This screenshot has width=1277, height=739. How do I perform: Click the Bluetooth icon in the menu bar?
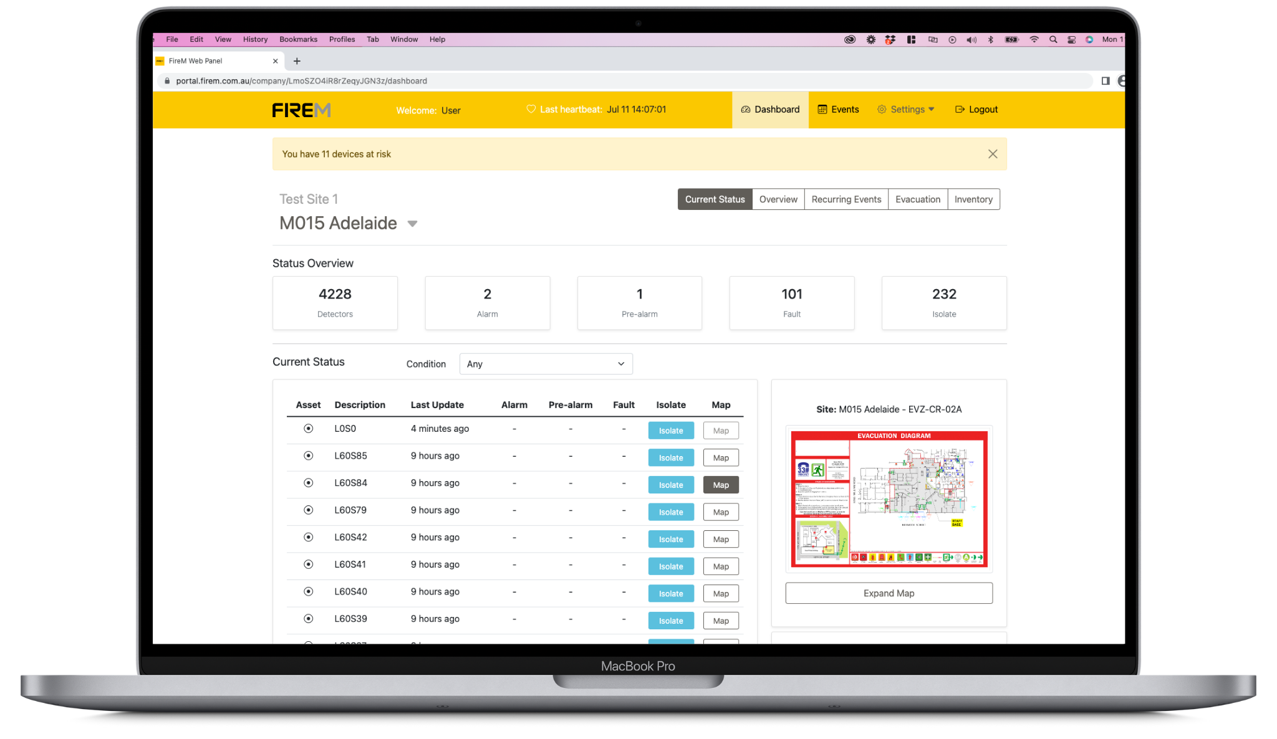point(990,39)
